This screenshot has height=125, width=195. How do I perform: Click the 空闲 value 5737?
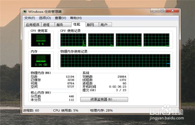71,87
